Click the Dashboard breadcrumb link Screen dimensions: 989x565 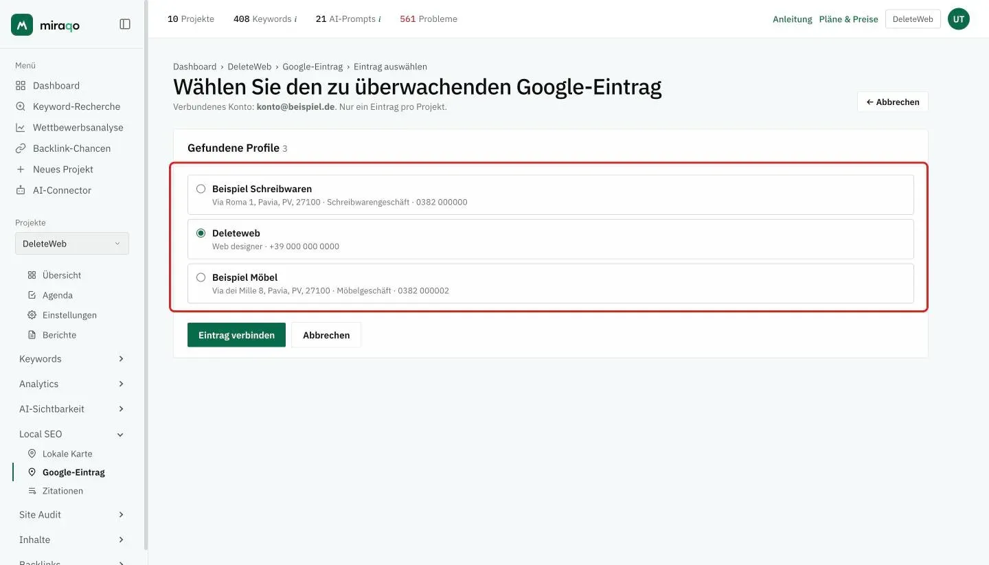coord(194,67)
